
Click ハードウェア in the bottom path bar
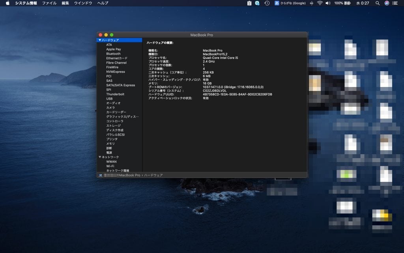[x=153, y=175]
